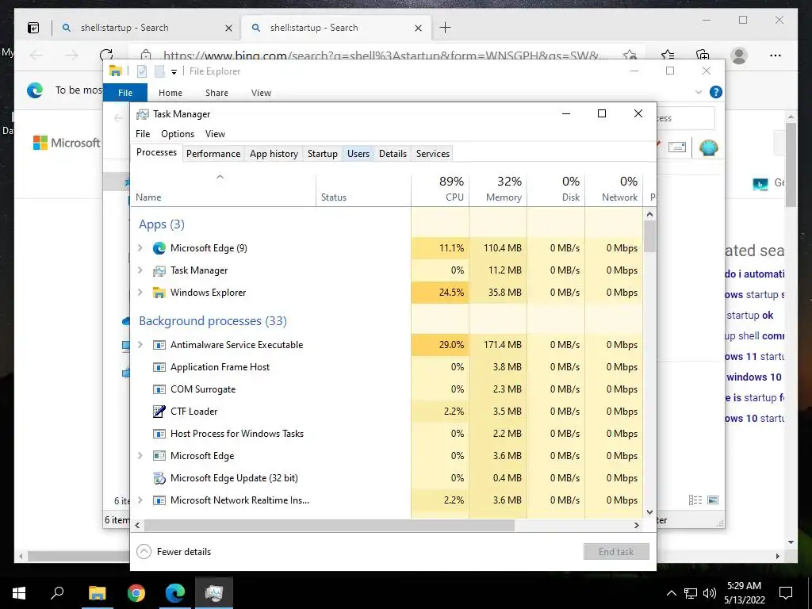Image resolution: width=812 pixels, height=609 pixels.
Task: Collapse with the Fewer details chevron button
Action: (x=144, y=552)
